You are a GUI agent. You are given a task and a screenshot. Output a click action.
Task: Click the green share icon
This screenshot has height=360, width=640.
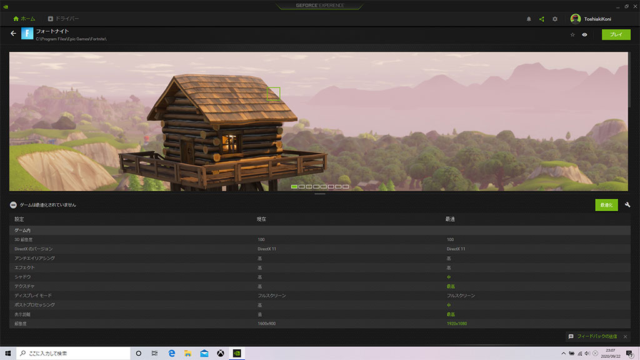[542, 19]
